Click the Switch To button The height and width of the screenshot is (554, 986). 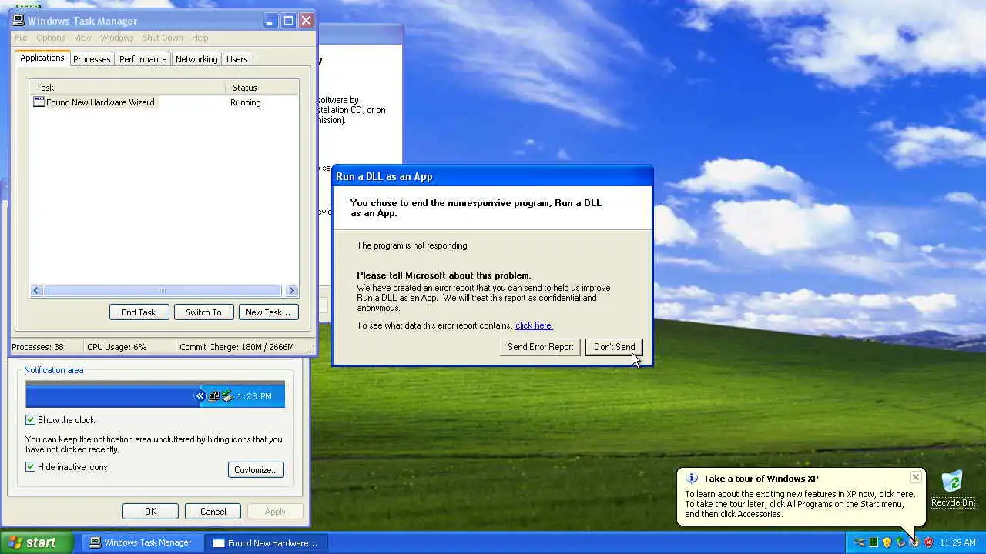203,312
